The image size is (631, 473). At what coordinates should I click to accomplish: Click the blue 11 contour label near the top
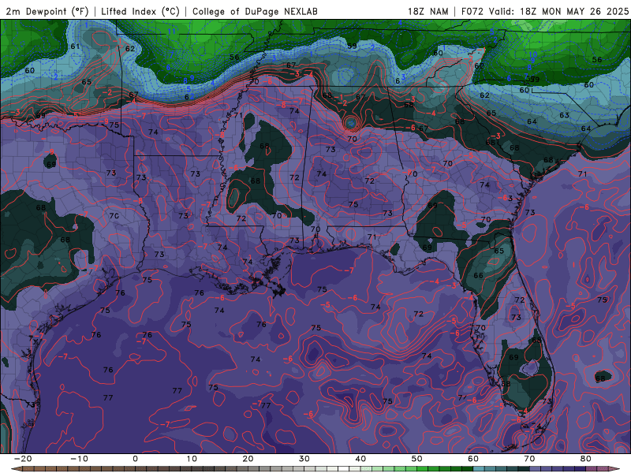(171, 32)
